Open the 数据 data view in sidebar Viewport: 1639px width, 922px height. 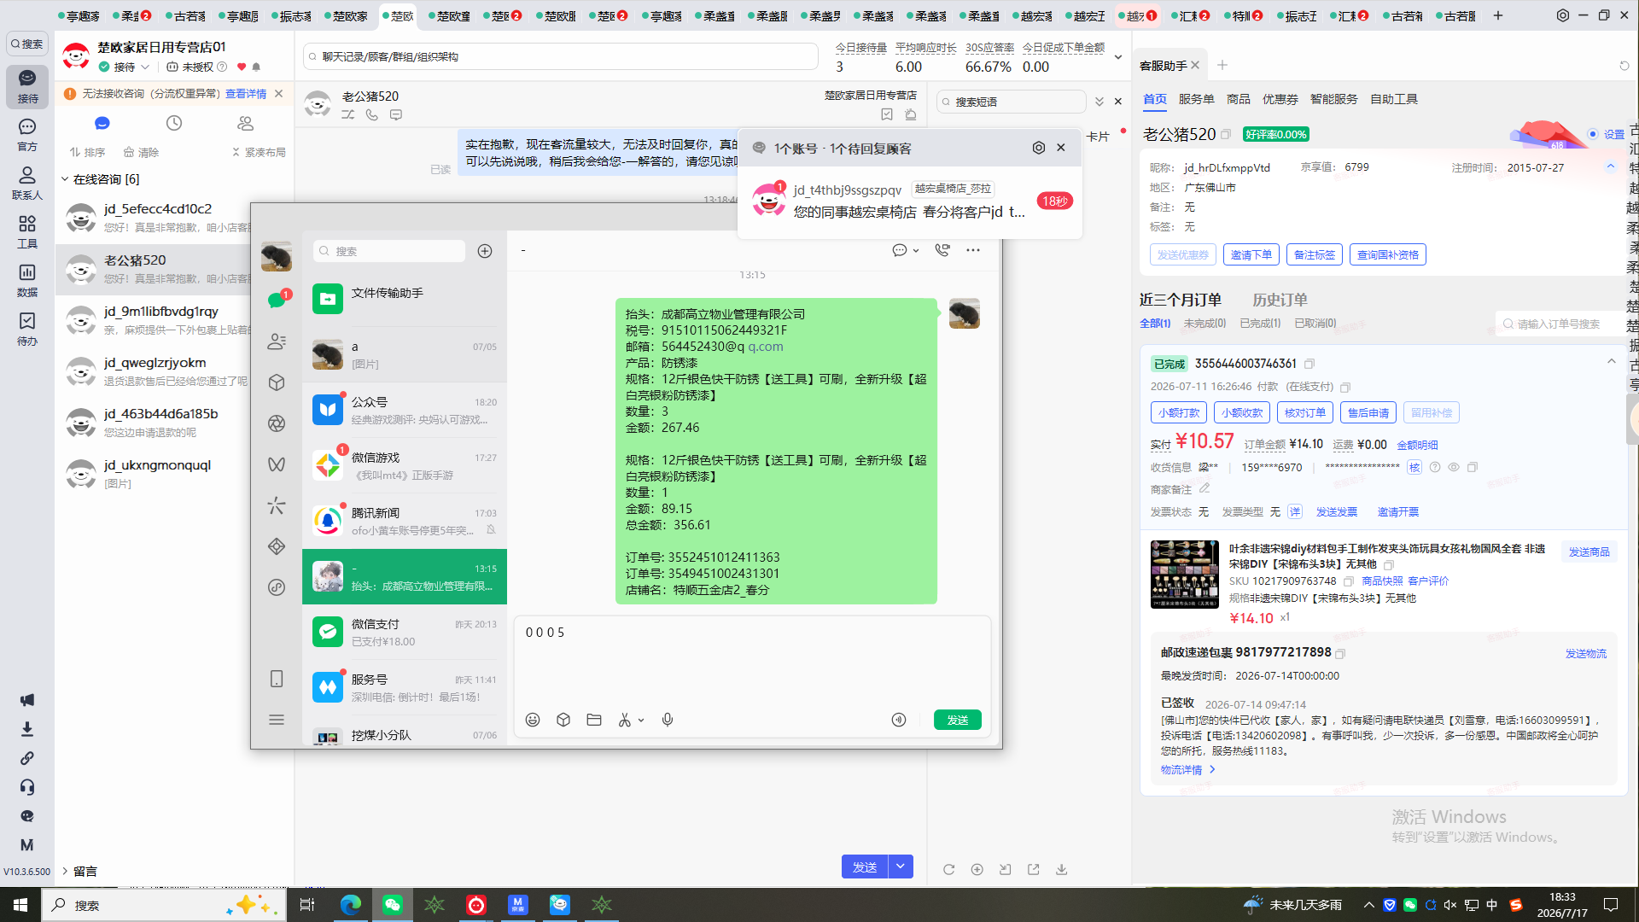[x=27, y=280]
